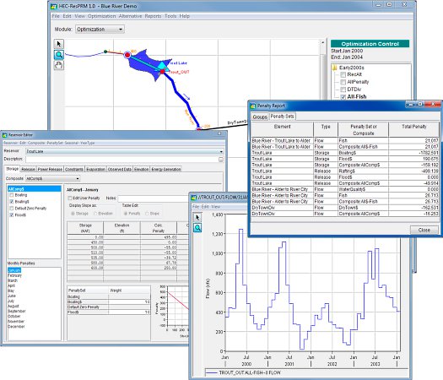Open the Evaporation tab
The height and width of the screenshot is (380, 443).
click(x=95, y=169)
